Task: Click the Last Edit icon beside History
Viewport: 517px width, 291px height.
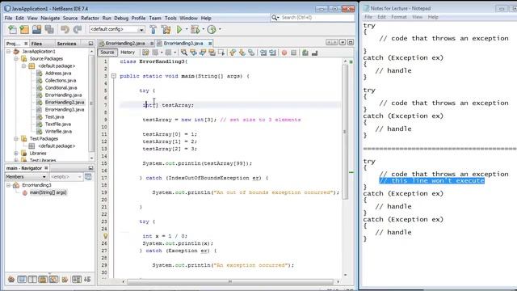Action: pyautogui.click(x=145, y=53)
